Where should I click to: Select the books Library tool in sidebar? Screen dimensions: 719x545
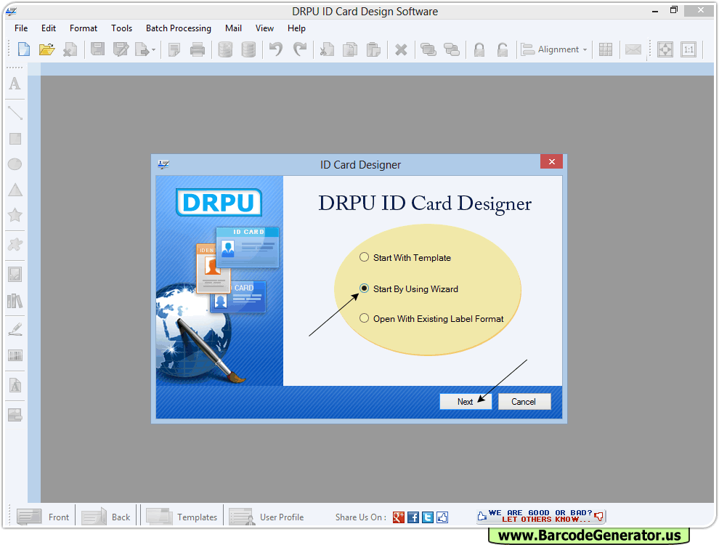[15, 301]
